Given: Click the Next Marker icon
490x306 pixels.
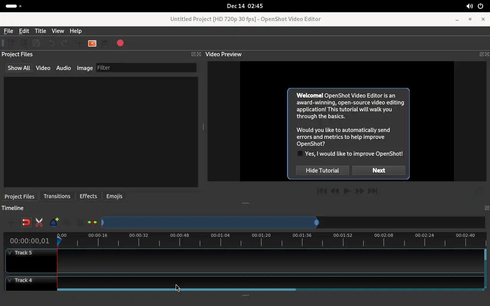Looking at the screenshot, I should tap(80, 222).
